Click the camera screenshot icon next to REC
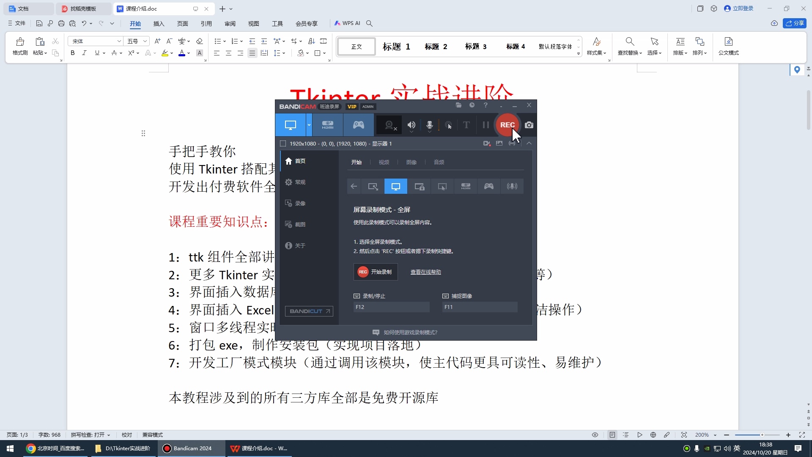812x457 pixels. tap(529, 125)
